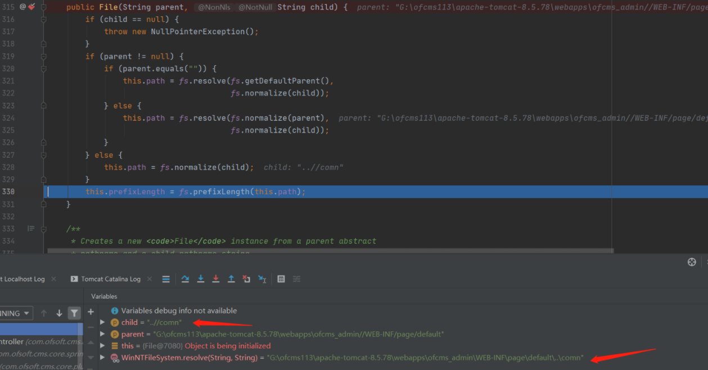The image size is (708, 370).
Task: Click fs.normalize(parent) on line 324
Action: tap(277, 118)
